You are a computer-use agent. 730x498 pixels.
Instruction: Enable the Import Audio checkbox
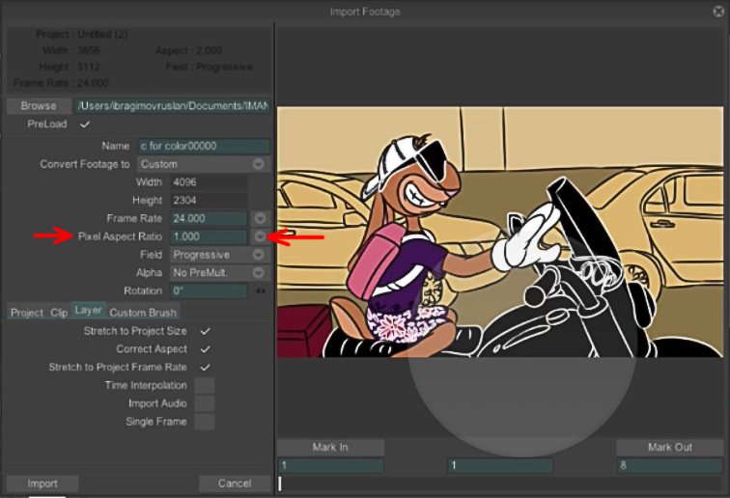(205, 404)
